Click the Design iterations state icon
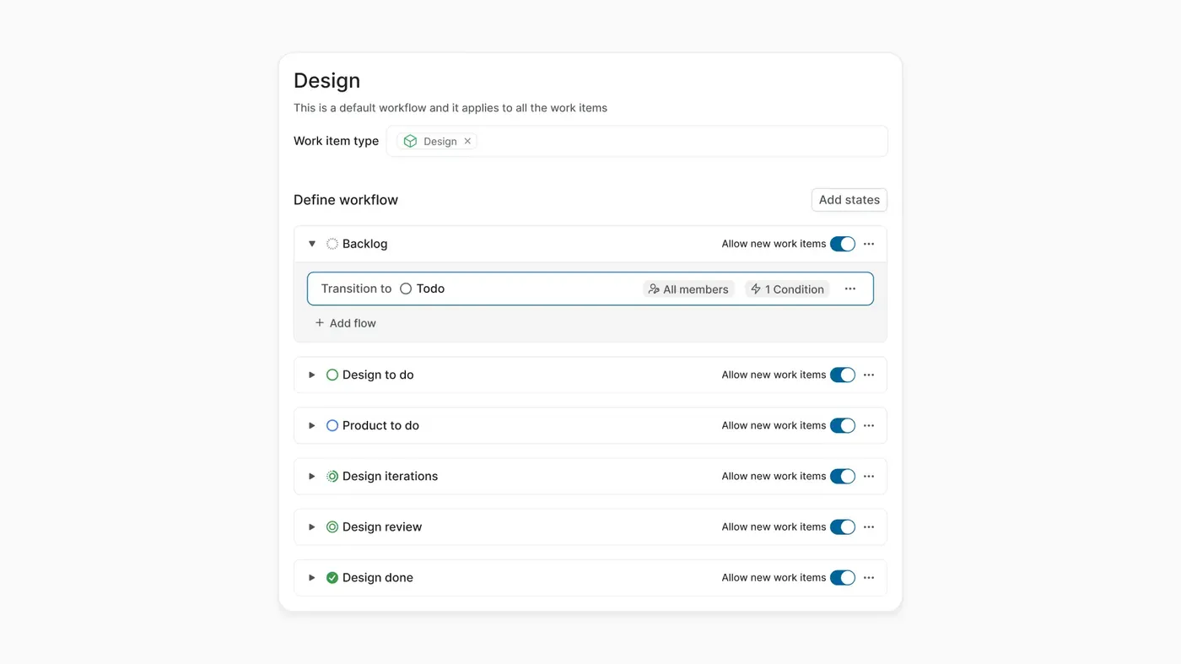Screen dimensions: 1181x664 tap(332, 476)
